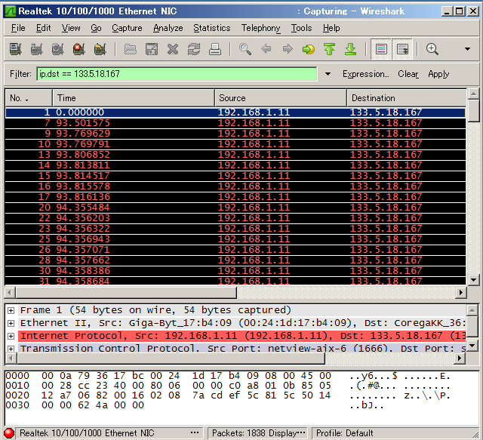Open the Help menu
The height and width of the screenshot is (440, 483).
pos(331,28)
